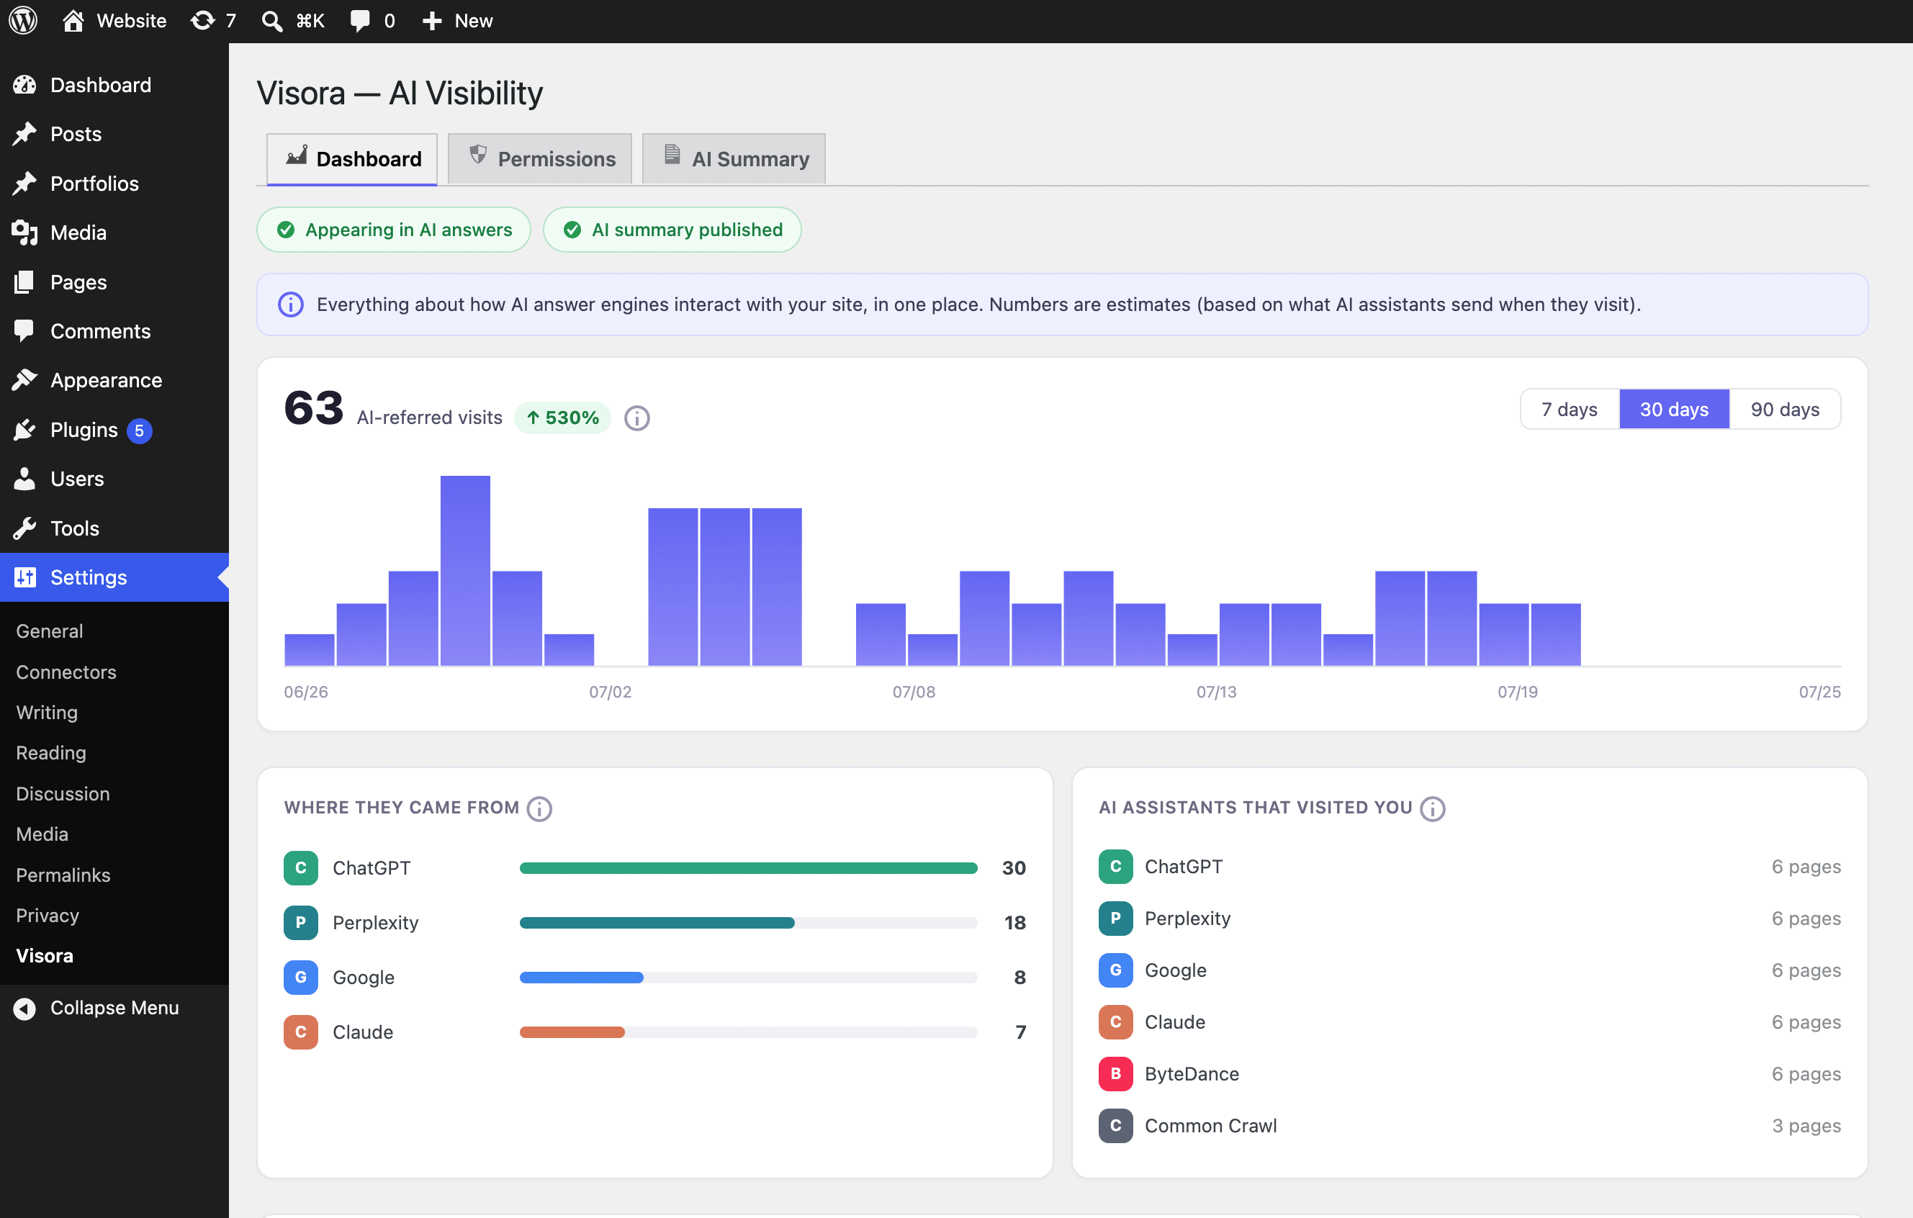Click the ByteDance assistant icon

(x=1115, y=1074)
